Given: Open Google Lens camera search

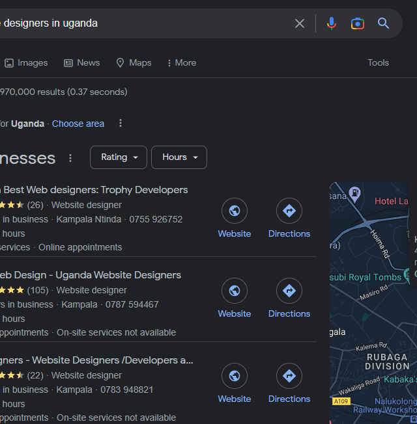Looking at the screenshot, I should (x=358, y=23).
